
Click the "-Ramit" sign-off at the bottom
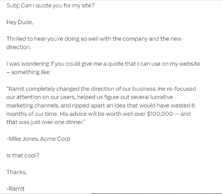pos(16,189)
